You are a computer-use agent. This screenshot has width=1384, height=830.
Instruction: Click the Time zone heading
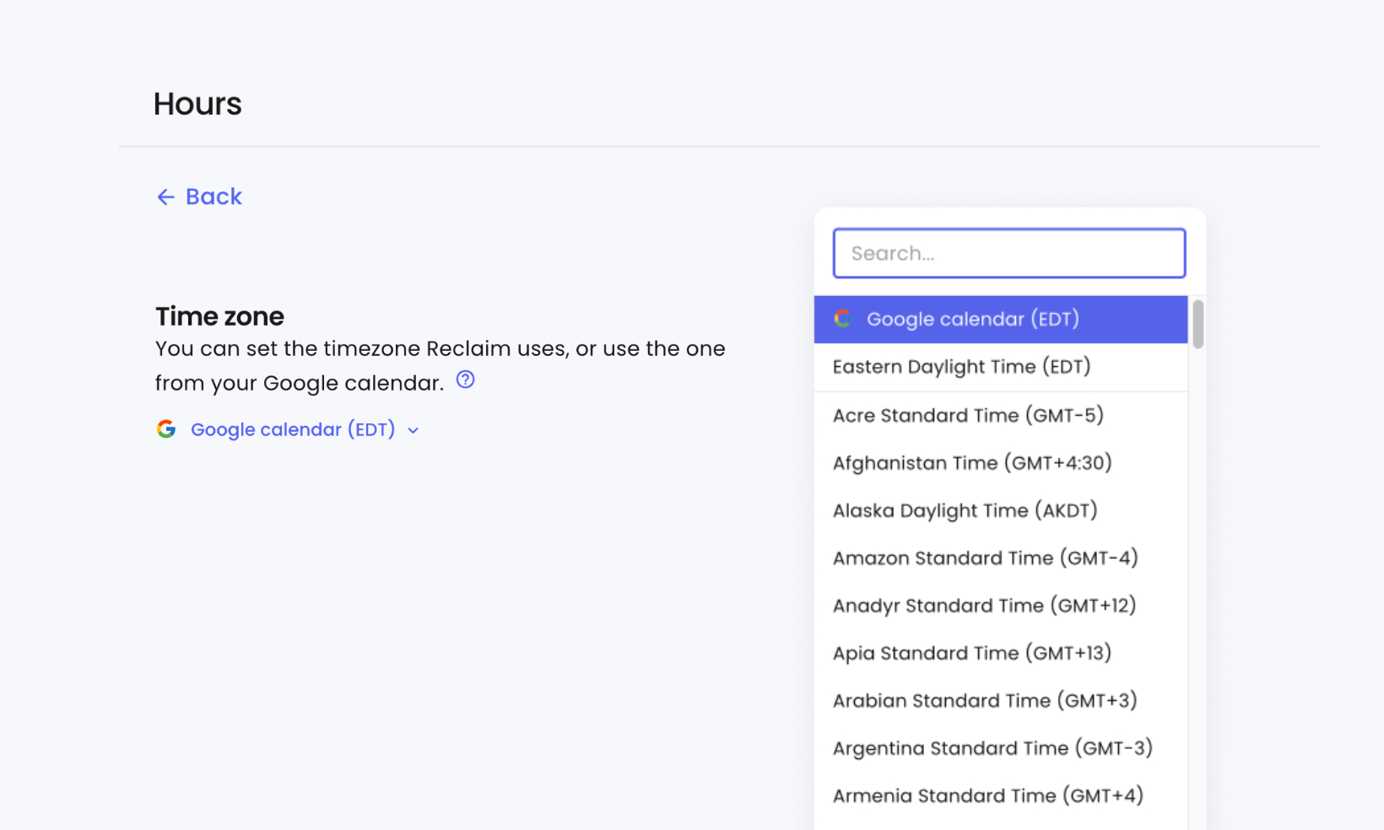[x=219, y=316]
